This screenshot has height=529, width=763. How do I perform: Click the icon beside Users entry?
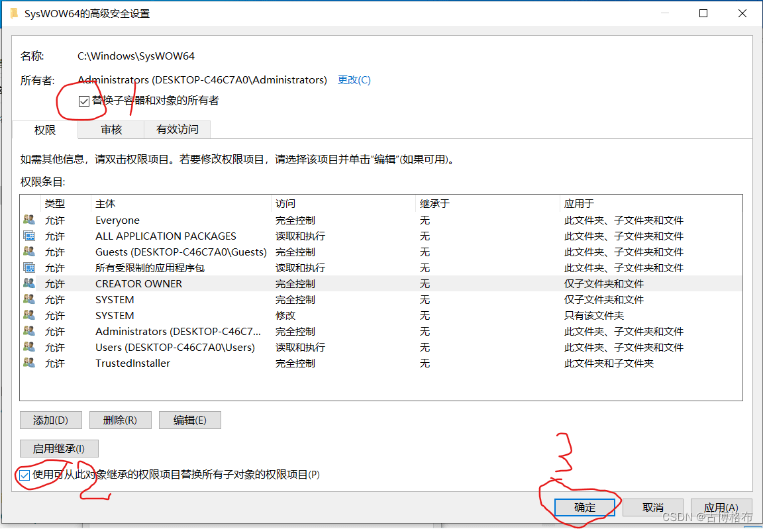coord(28,347)
